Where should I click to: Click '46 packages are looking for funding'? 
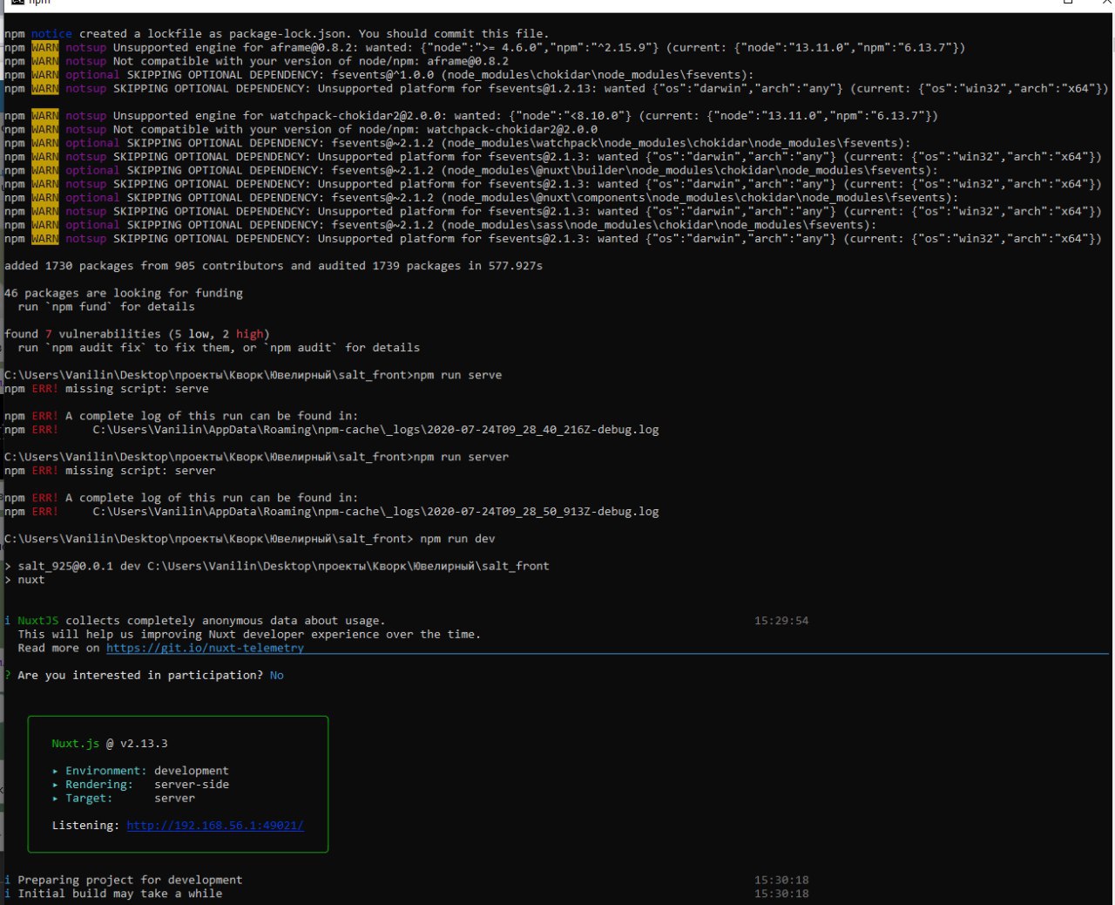pyautogui.click(x=124, y=293)
